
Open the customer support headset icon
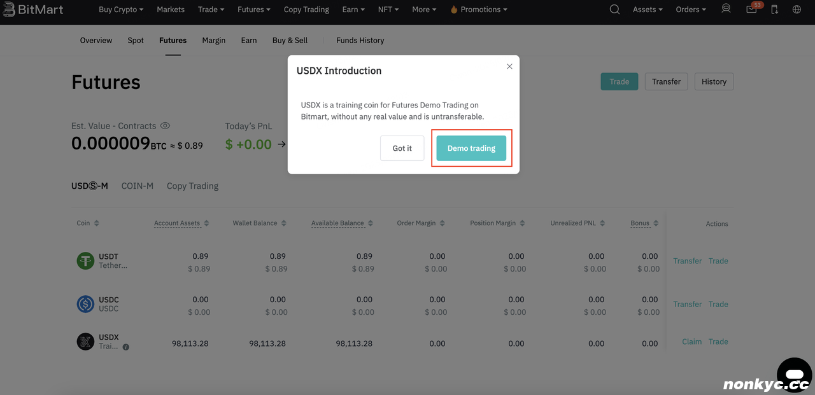click(726, 10)
